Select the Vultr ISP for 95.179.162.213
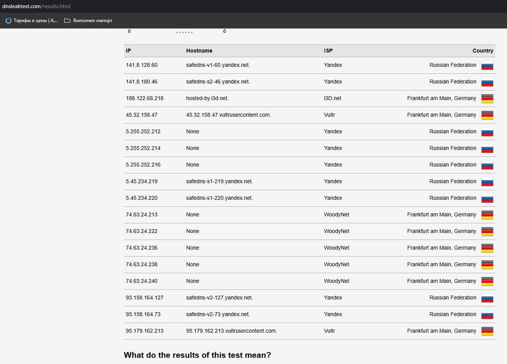Viewport: 507px width, 364px height. coord(329,331)
